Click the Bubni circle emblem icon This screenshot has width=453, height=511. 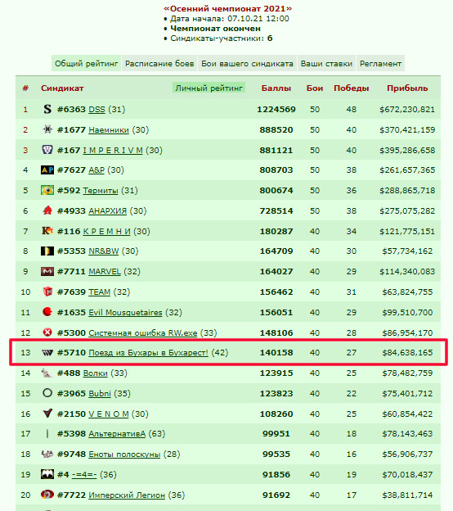[x=47, y=393]
